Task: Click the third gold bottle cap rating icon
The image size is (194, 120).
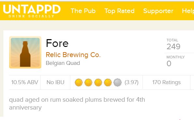Action: tap(98, 82)
